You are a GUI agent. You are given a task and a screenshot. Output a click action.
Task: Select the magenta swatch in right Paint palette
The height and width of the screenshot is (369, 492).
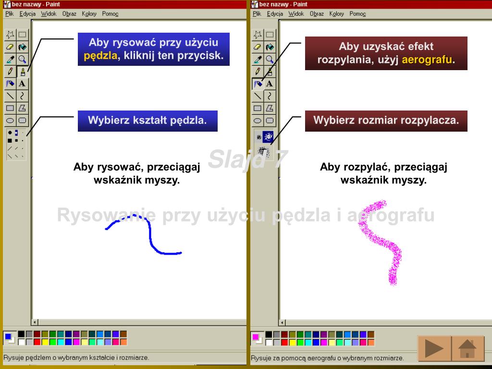(324, 342)
